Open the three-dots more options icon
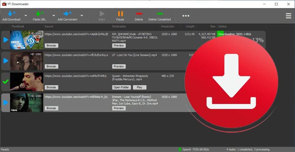The height and width of the screenshot is (152, 295). click(186, 16)
